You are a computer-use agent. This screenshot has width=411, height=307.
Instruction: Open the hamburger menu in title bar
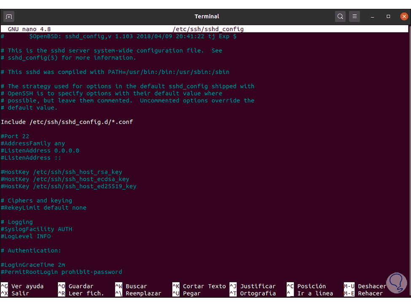point(354,16)
